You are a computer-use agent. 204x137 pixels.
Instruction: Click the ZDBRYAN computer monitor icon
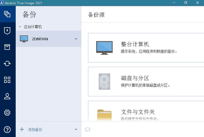[24, 39]
